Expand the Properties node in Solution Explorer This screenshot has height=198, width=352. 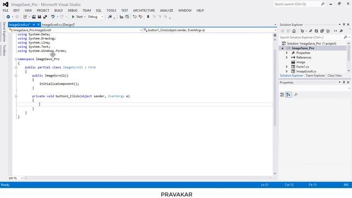[x=287, y=53]
